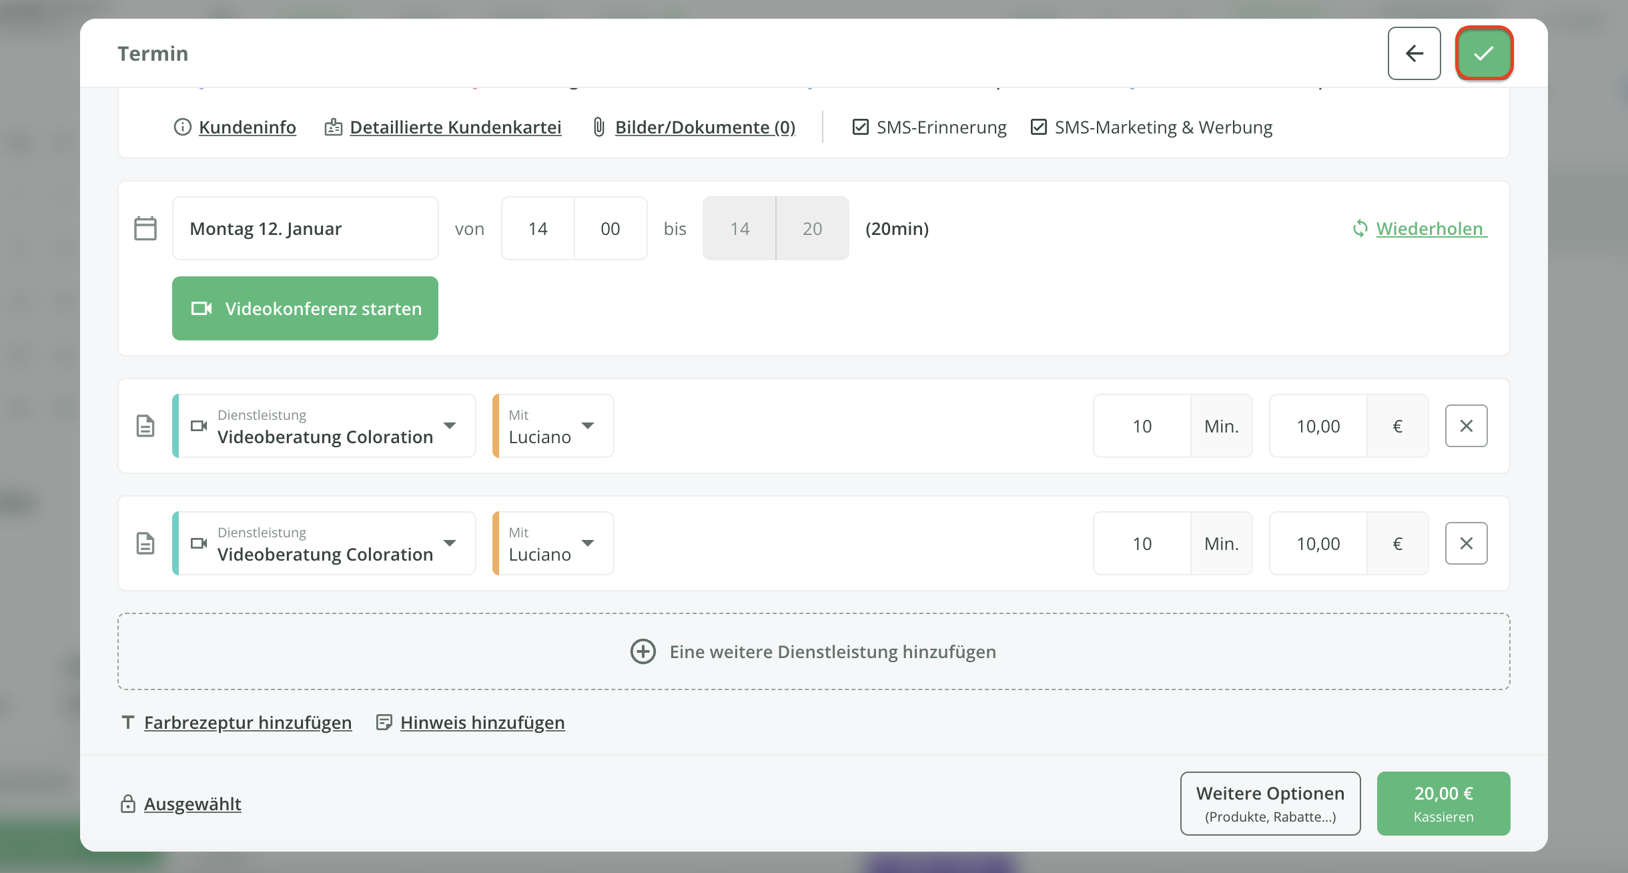
Task: Click the 20,00 € Kassieren button
Action: click(x=1443, y=804)
